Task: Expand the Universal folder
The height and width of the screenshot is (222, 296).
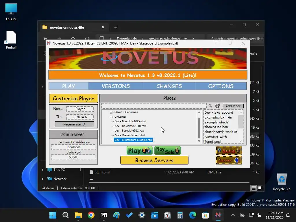Action: tap(111, 117)
